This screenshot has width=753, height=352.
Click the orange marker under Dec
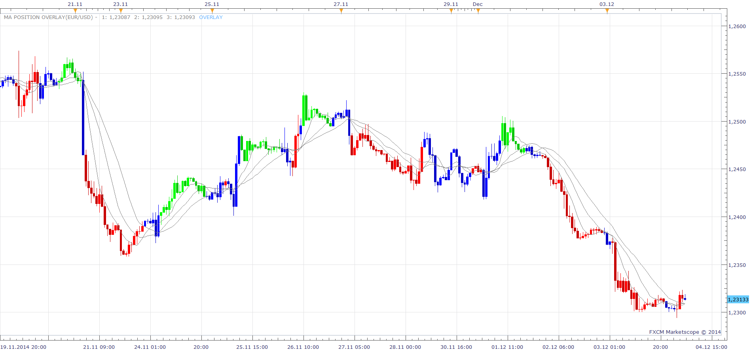pos(478,11)
